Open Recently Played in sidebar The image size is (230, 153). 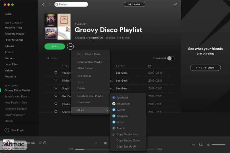point(14,34)
